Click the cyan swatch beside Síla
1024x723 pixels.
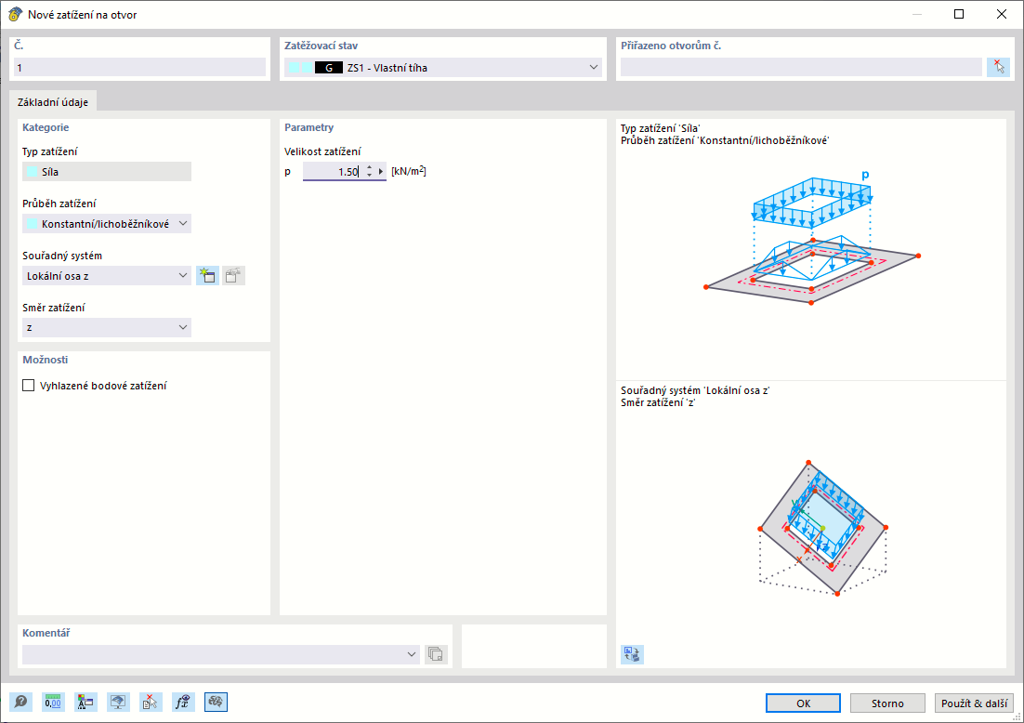32,172
